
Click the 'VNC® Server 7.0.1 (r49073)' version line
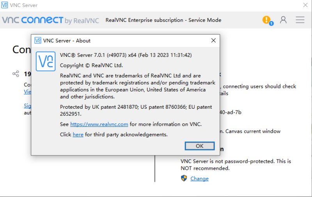point(126,55)
